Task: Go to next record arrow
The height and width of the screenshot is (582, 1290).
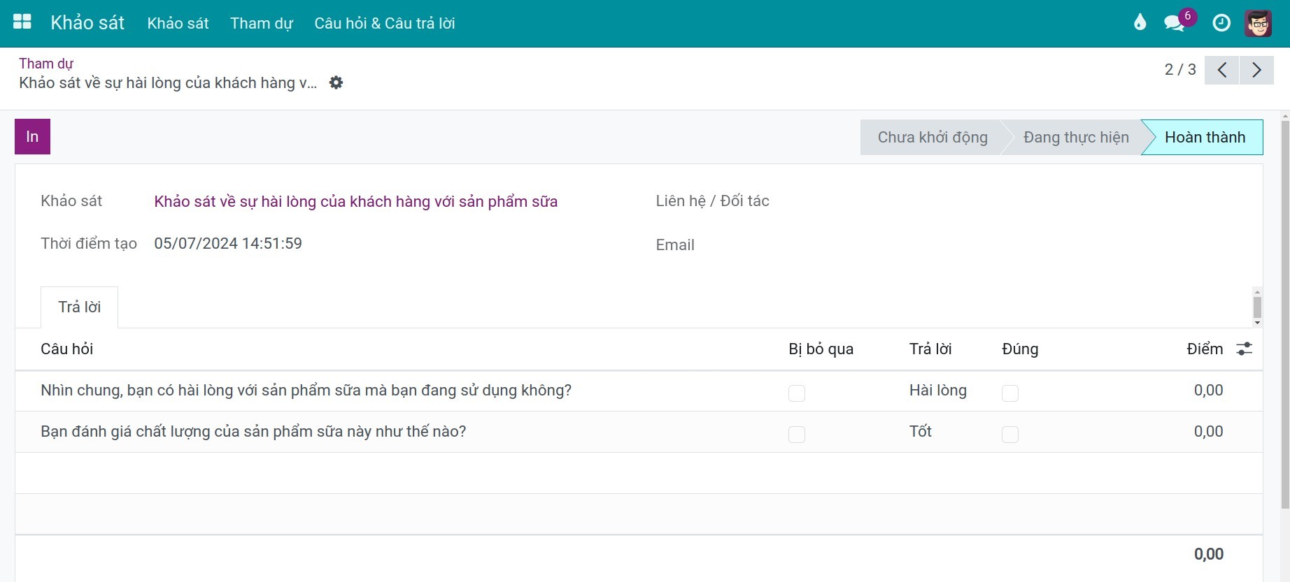Action: pos(1256,70)
